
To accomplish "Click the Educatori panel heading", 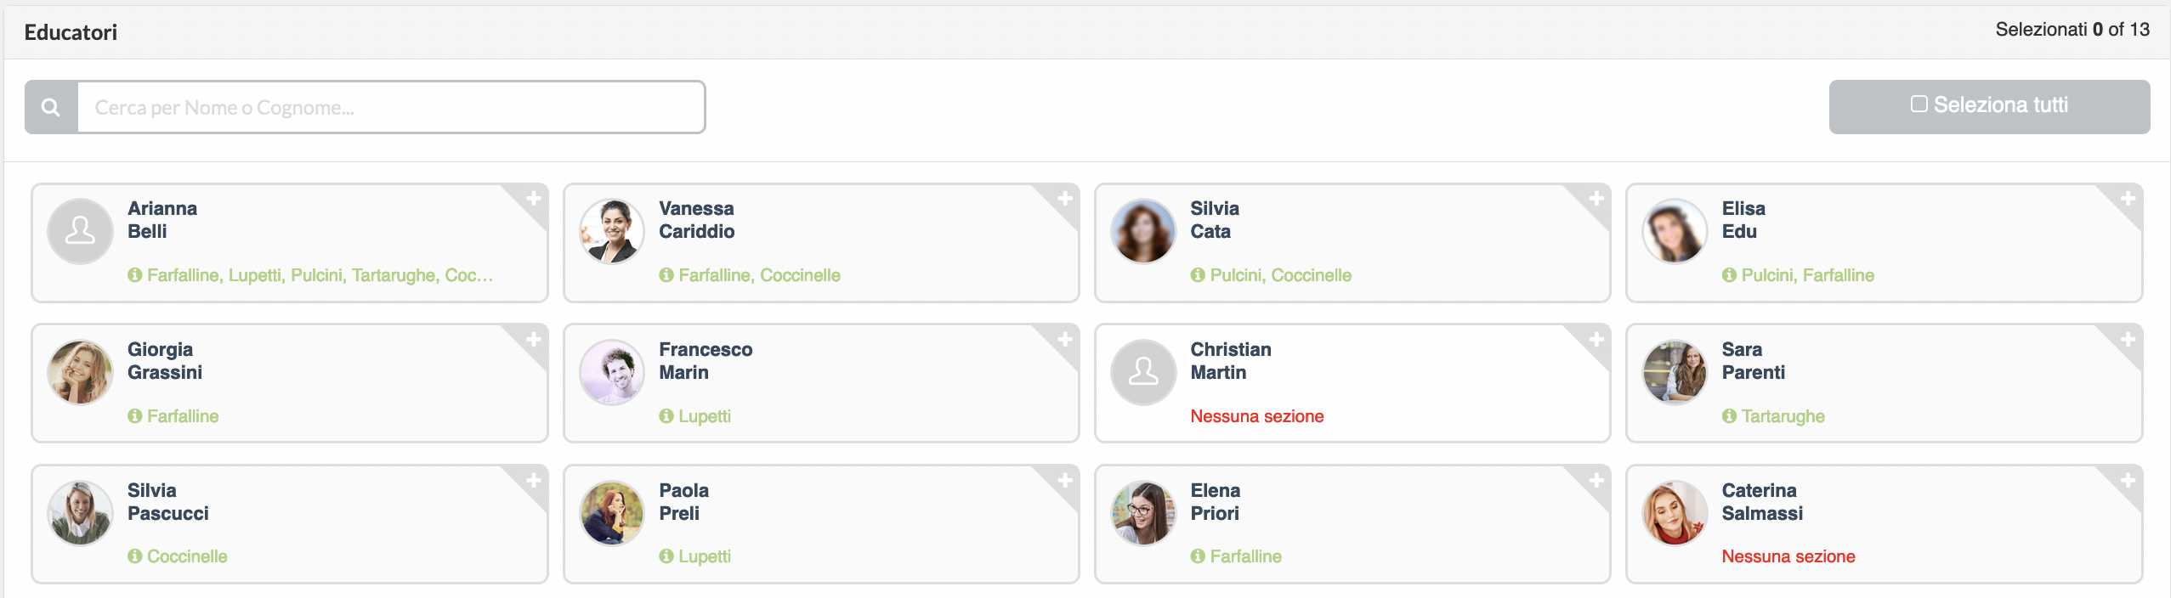I will point(71,32).
